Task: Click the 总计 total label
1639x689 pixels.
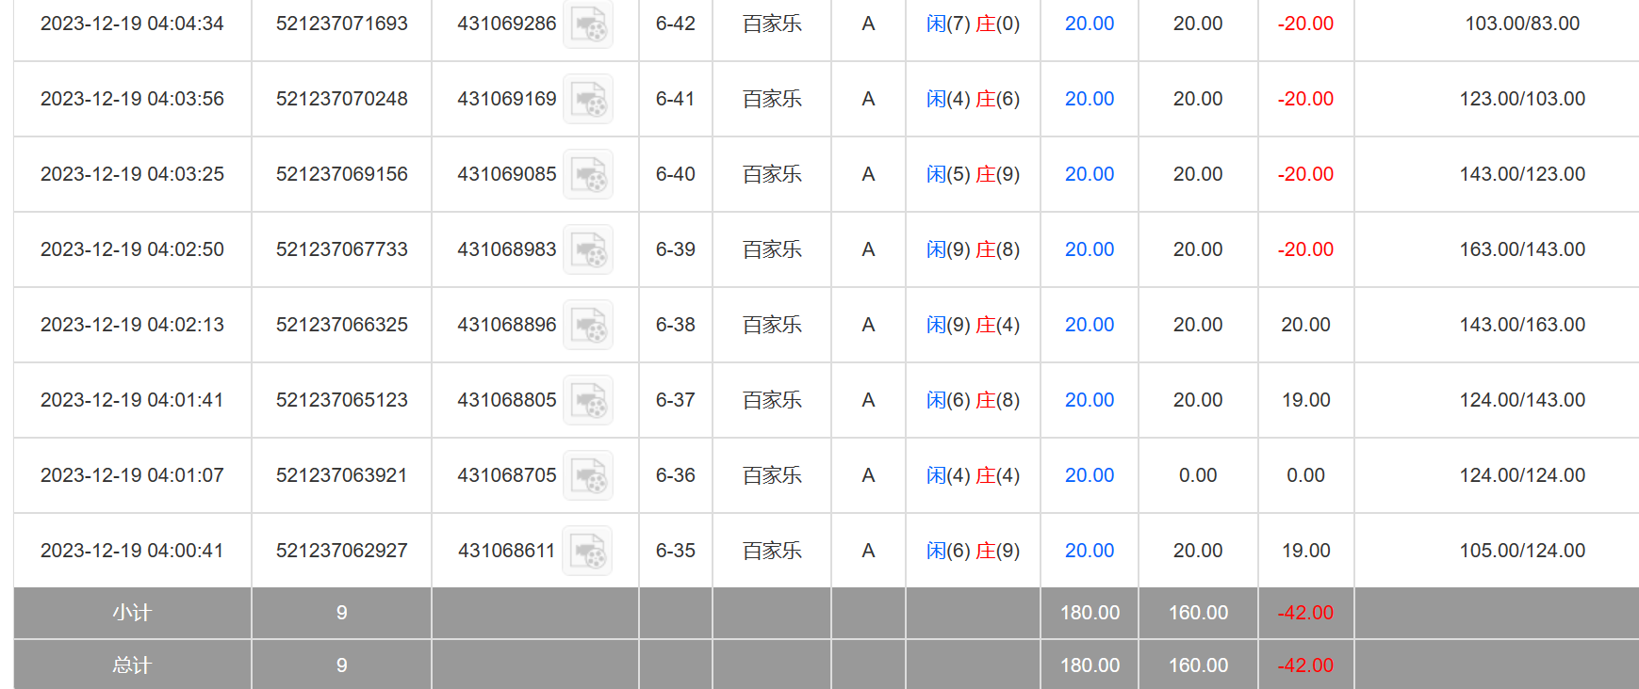Action: tap(132, 665)
